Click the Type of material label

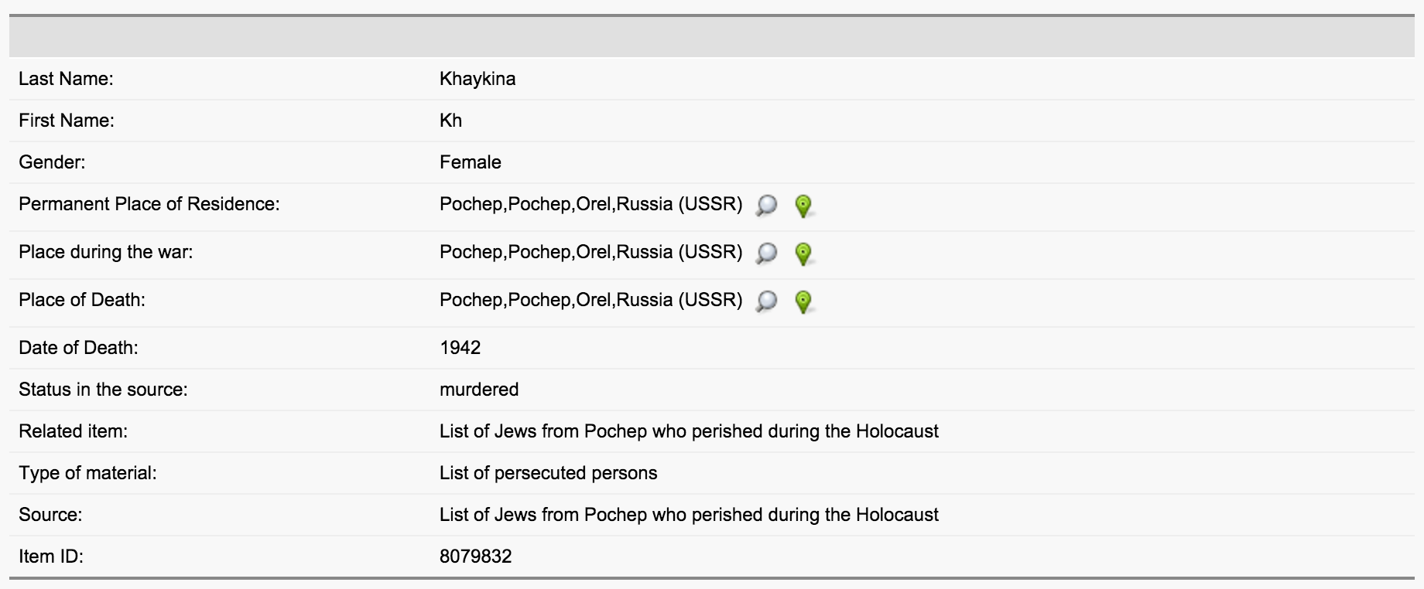pyautogui.click(x=87, y=473)
